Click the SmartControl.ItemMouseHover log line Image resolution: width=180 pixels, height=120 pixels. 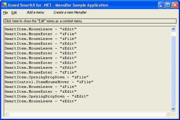tap(49, 82)
